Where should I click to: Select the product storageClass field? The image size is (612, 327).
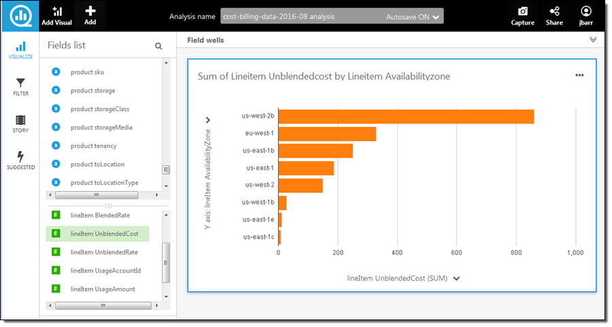99,109
